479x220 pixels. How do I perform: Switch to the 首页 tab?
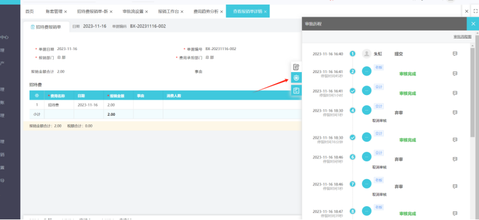tap(29, 12)
